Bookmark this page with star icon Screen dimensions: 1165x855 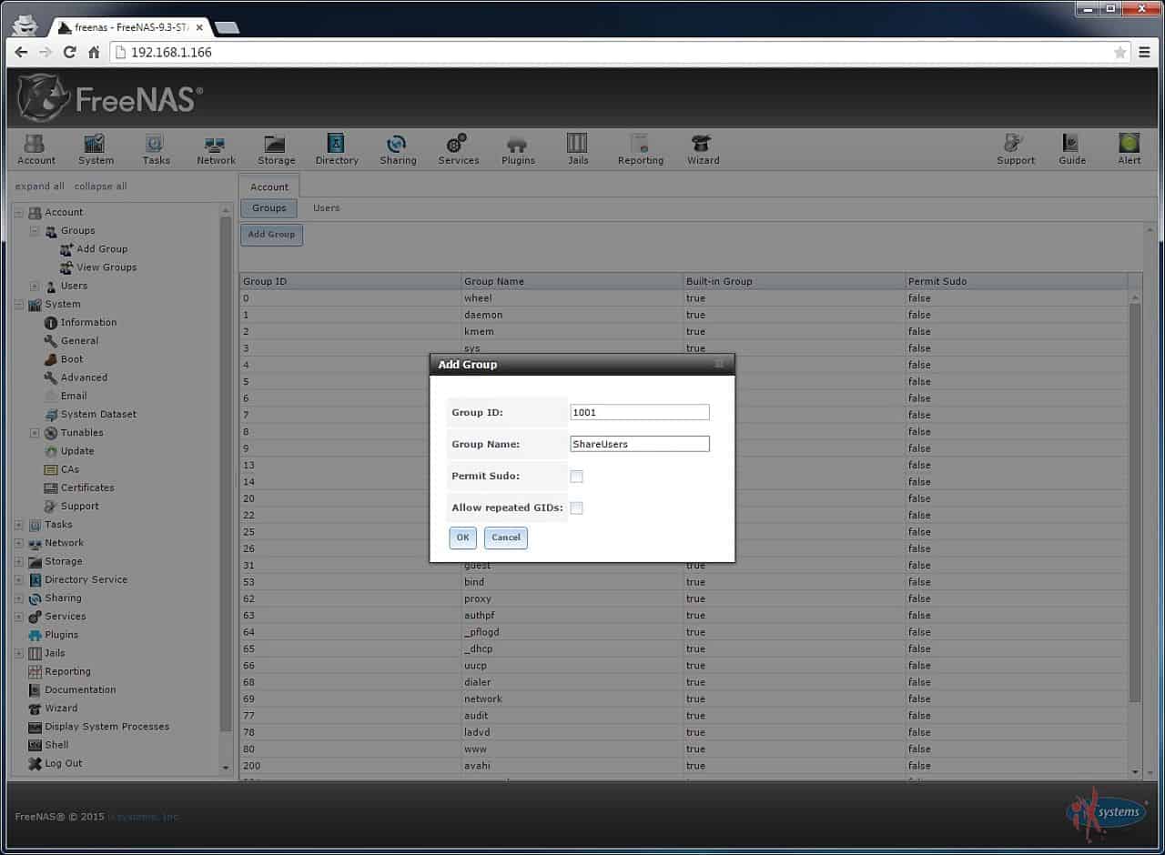[1119, 53]
